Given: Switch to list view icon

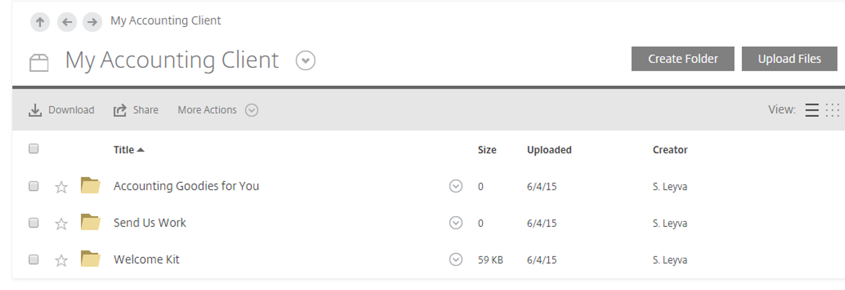Looking at the screenshot, I should pyautogui.click(x=811, y=110).
